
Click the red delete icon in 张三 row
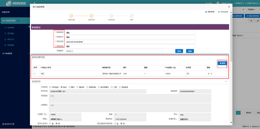(211, 74)
